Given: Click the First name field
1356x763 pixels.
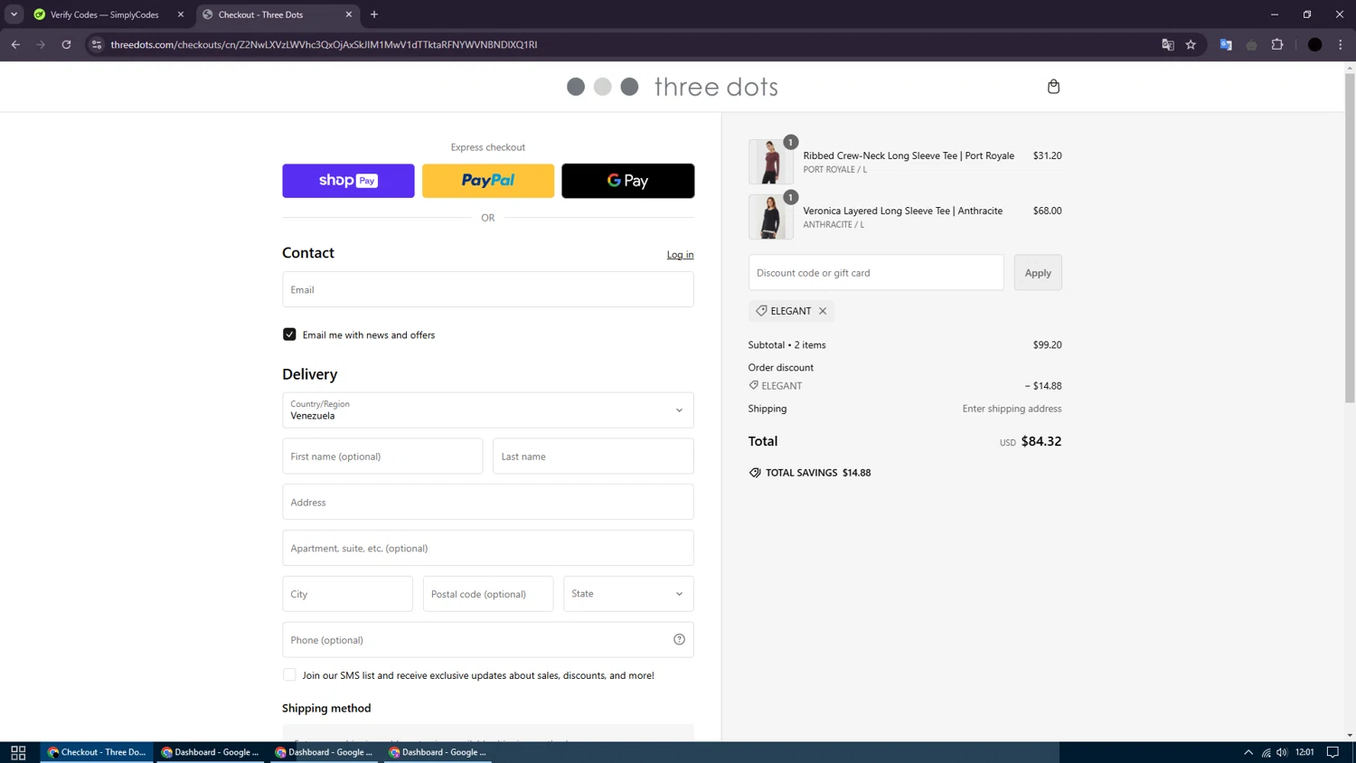Looking at the screenshot, I should point(382,457).
